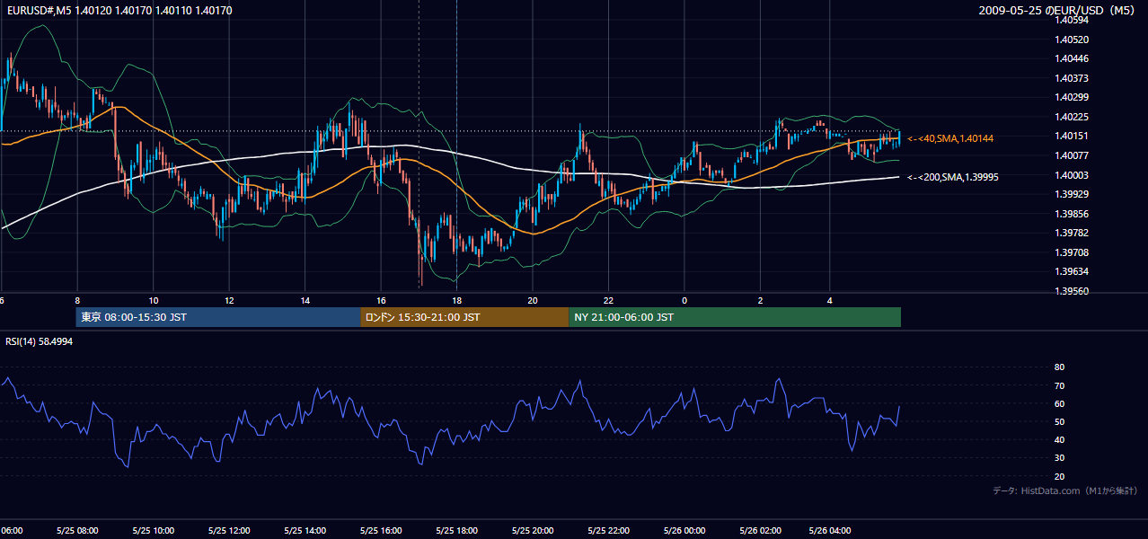Click hour label 0 under price chart
The height and width of the screenshot is (539, 1148).
684,301
